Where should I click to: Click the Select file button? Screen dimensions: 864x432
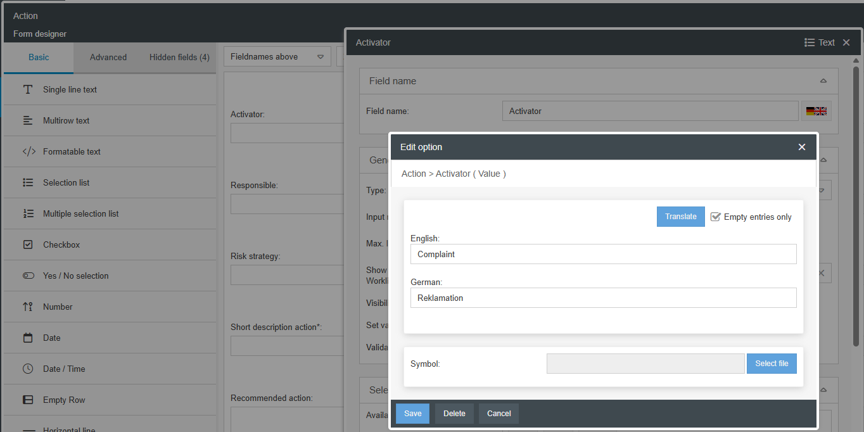point(772,364)
